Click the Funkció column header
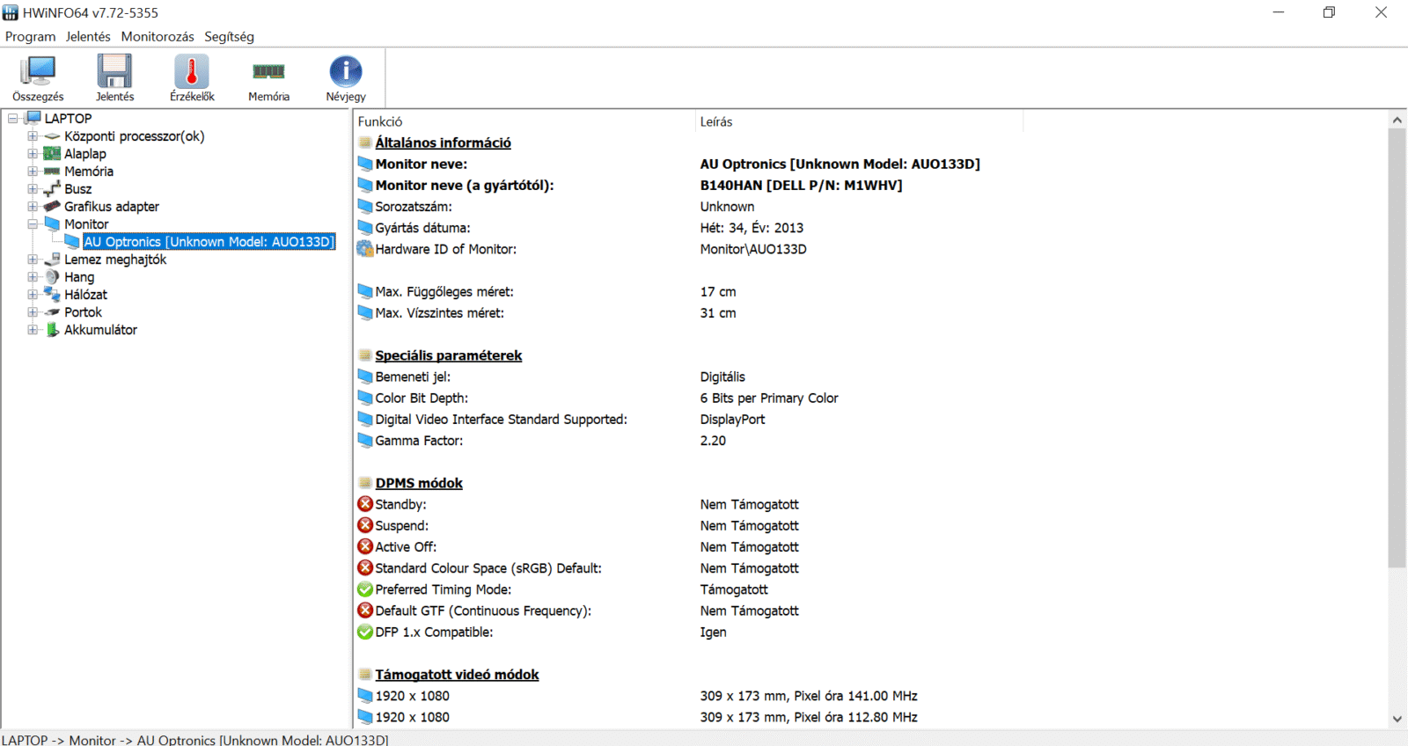Screen dimensions: 1408x746 pyautogui.click(x=380, y=122)
